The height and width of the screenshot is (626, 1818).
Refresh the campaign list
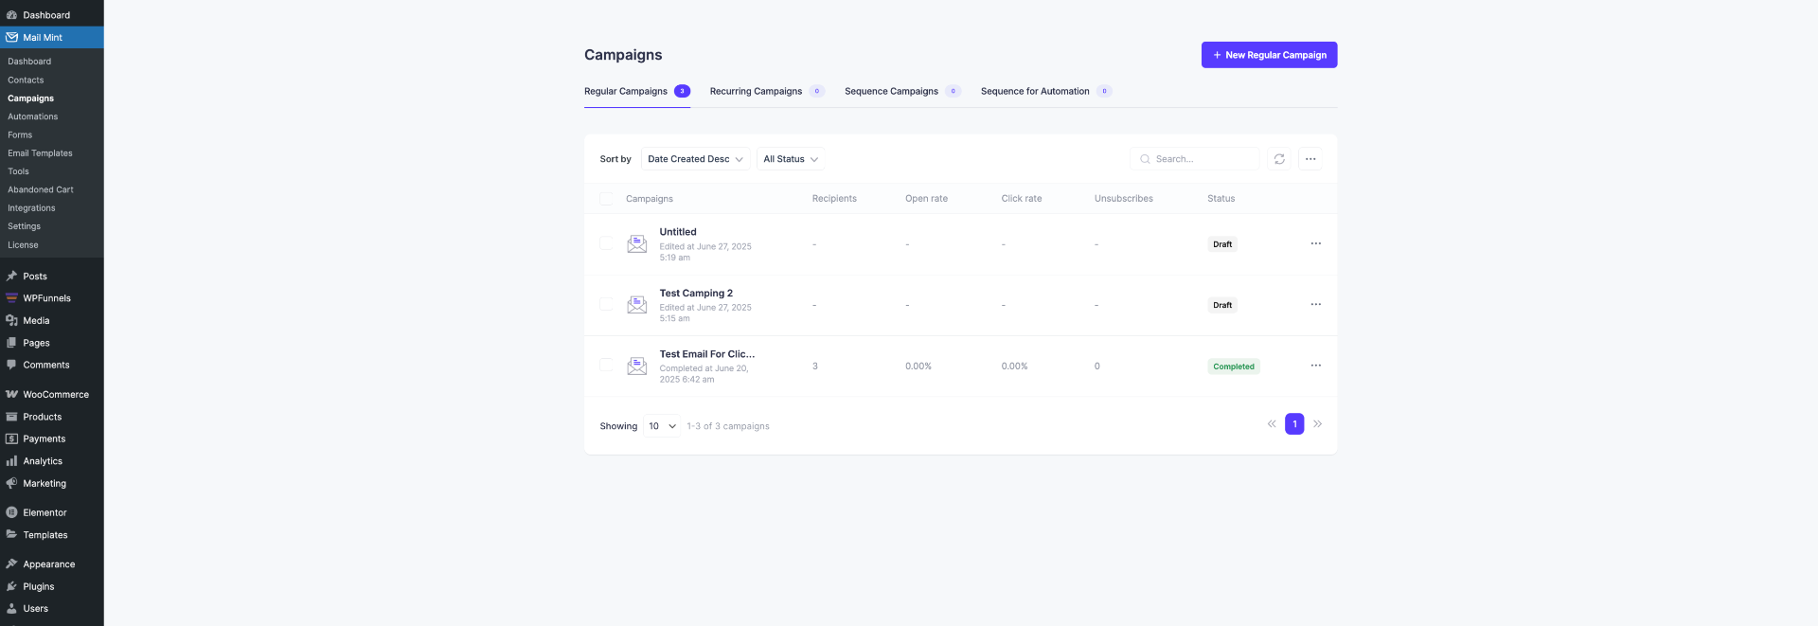point(1279,159)
